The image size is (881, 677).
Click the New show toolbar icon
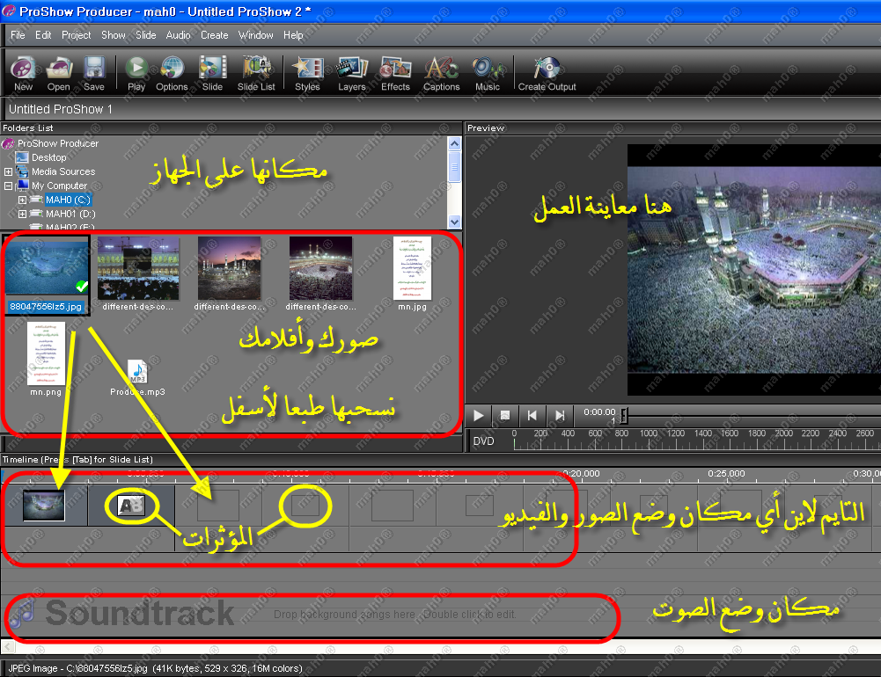click(23, 69)
